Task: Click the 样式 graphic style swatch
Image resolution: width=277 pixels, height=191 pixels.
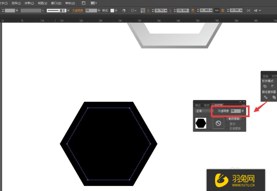Action: click(112, 11)
